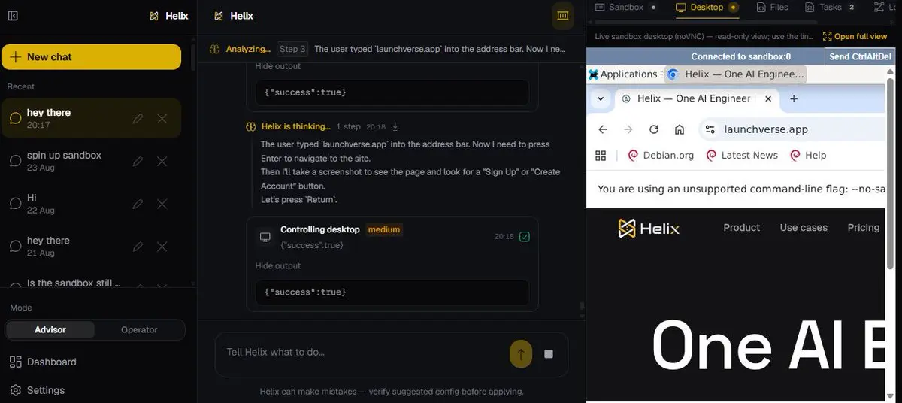Select the Advisor mode

pos(50,329)
